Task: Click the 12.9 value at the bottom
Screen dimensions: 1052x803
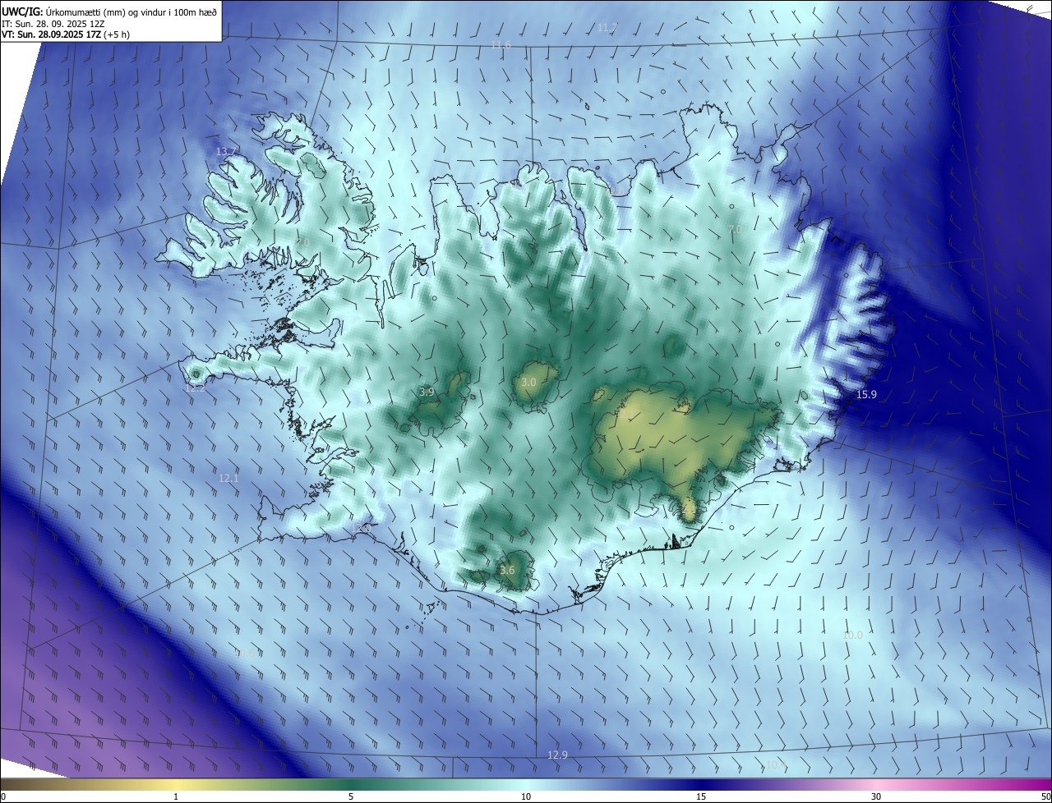Action: point(557,755)
